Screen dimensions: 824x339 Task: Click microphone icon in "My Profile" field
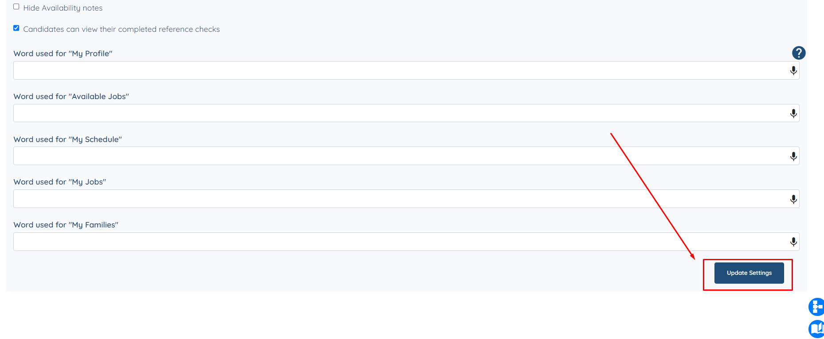[x=793, y=71]
